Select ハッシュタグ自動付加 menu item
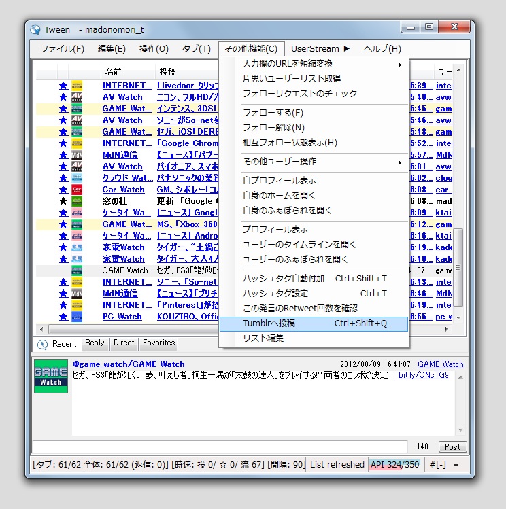Image resolution: width=506 pixels, height=509 pixels. [x=314, y=279]
